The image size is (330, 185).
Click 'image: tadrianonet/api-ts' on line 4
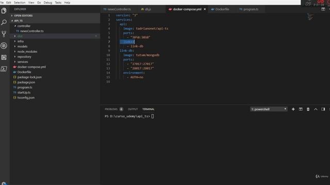(x=145, y=29)
